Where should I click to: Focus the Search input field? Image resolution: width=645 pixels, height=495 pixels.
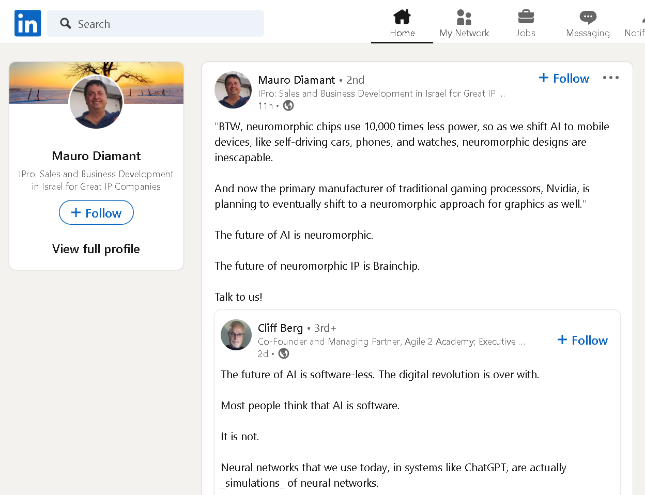coord(156,23)
